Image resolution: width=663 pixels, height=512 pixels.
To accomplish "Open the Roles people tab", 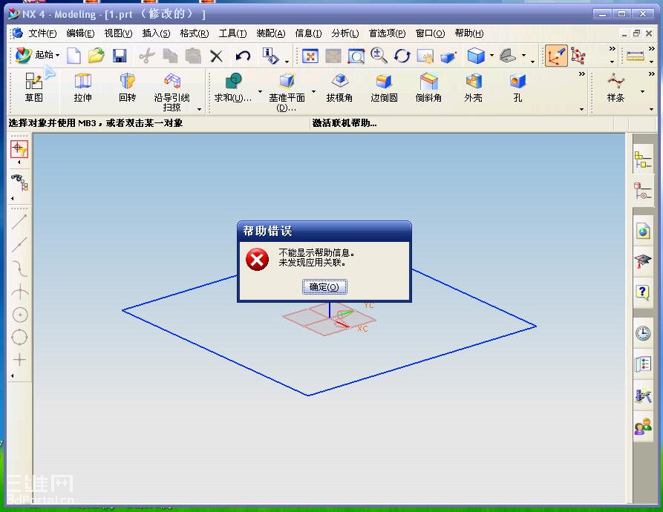I will [x=643, y=427].
